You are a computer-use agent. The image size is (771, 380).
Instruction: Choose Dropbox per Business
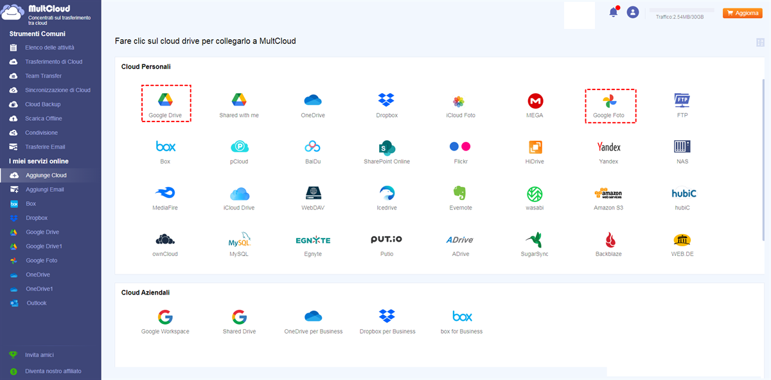pos(387,316)
